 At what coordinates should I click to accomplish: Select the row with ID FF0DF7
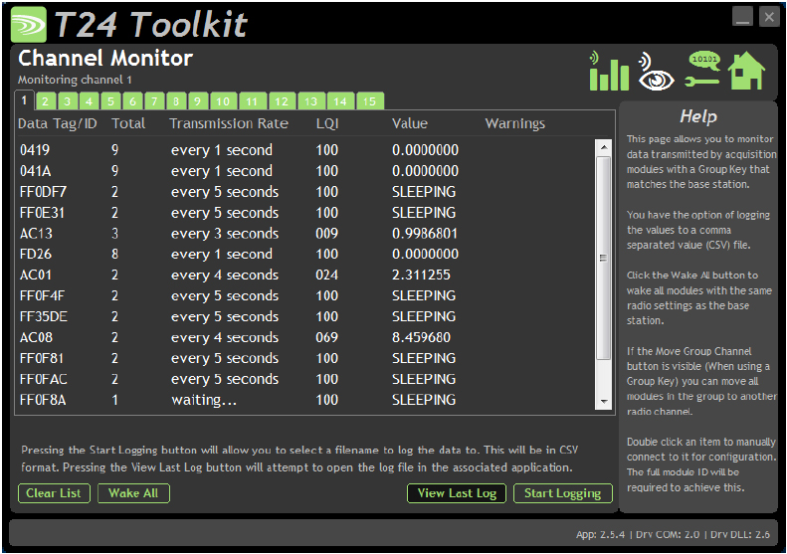tap(305, 192)
